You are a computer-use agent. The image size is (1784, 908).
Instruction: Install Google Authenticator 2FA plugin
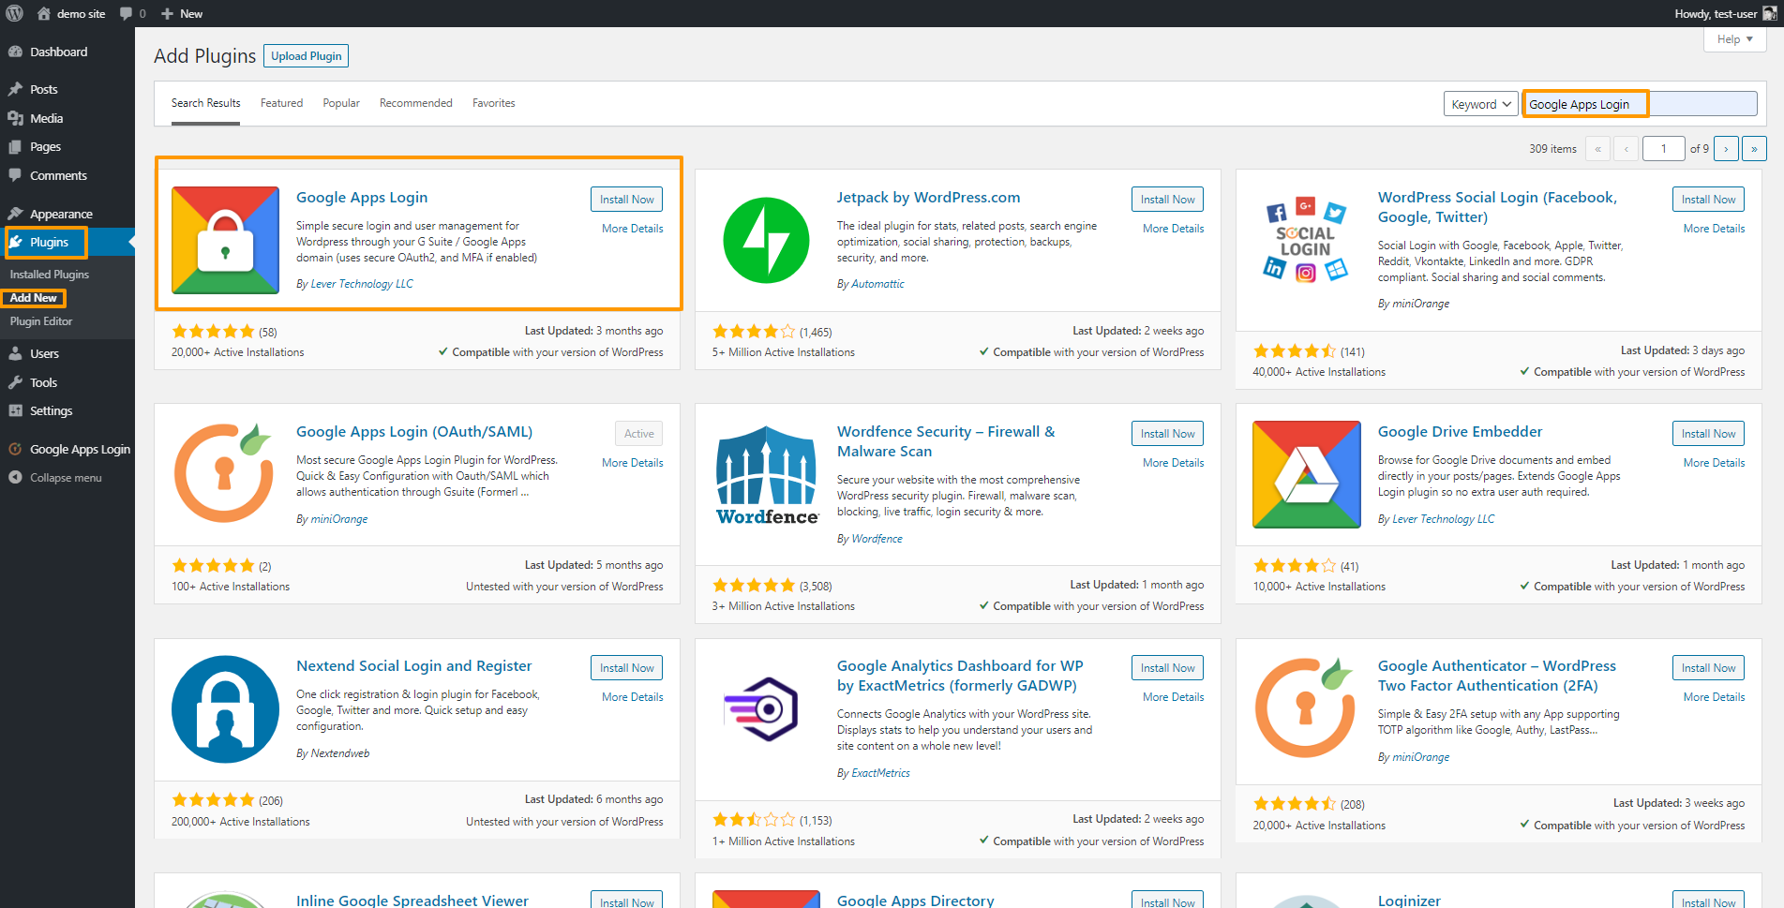click(x=1708, y=668)
